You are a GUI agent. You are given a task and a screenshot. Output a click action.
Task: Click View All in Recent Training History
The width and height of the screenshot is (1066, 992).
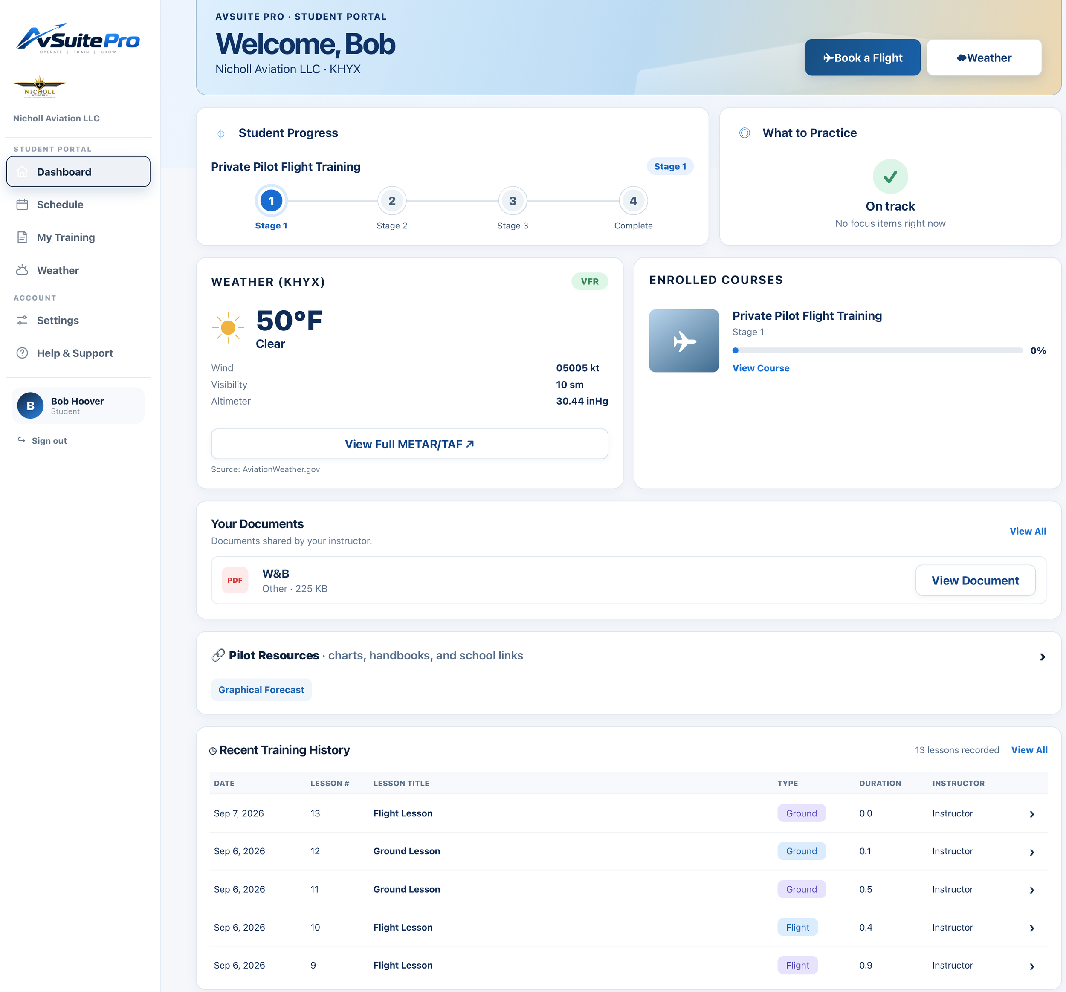[1029, 749]
